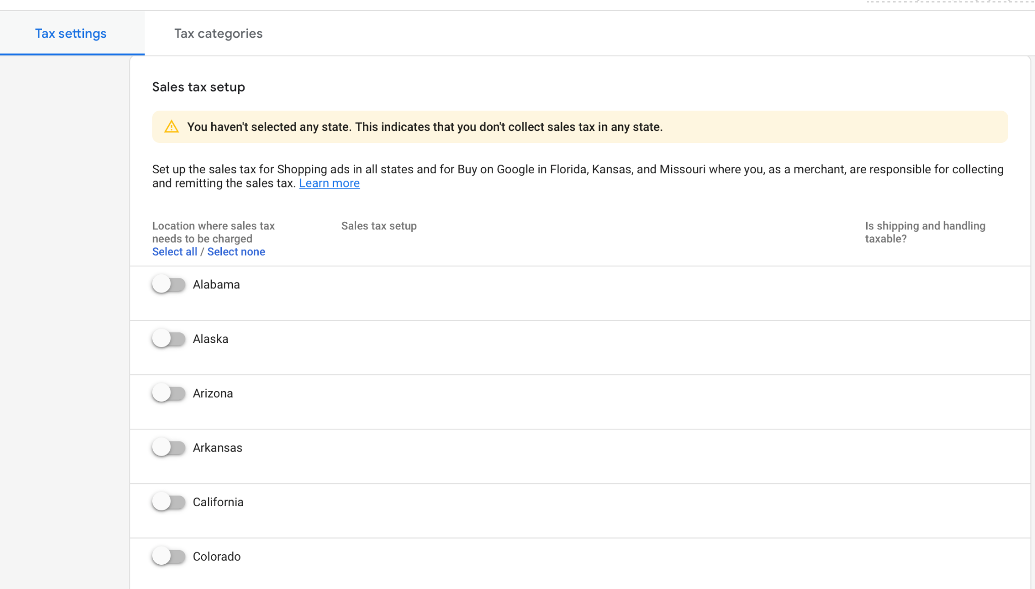Toggle the Arizona sales tax switch

point(169,393)
